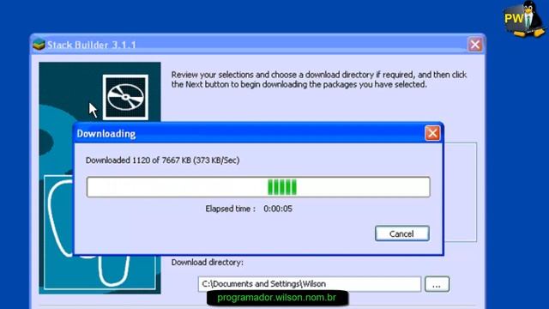Click the 'Elapsed time : 0:00:05' text
Screen dimensions: 549x309
(x=249, y=209)
